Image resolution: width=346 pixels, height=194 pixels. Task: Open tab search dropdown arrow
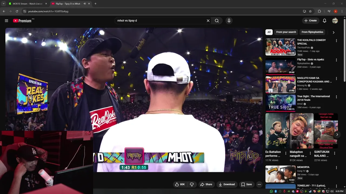[4, 4]
